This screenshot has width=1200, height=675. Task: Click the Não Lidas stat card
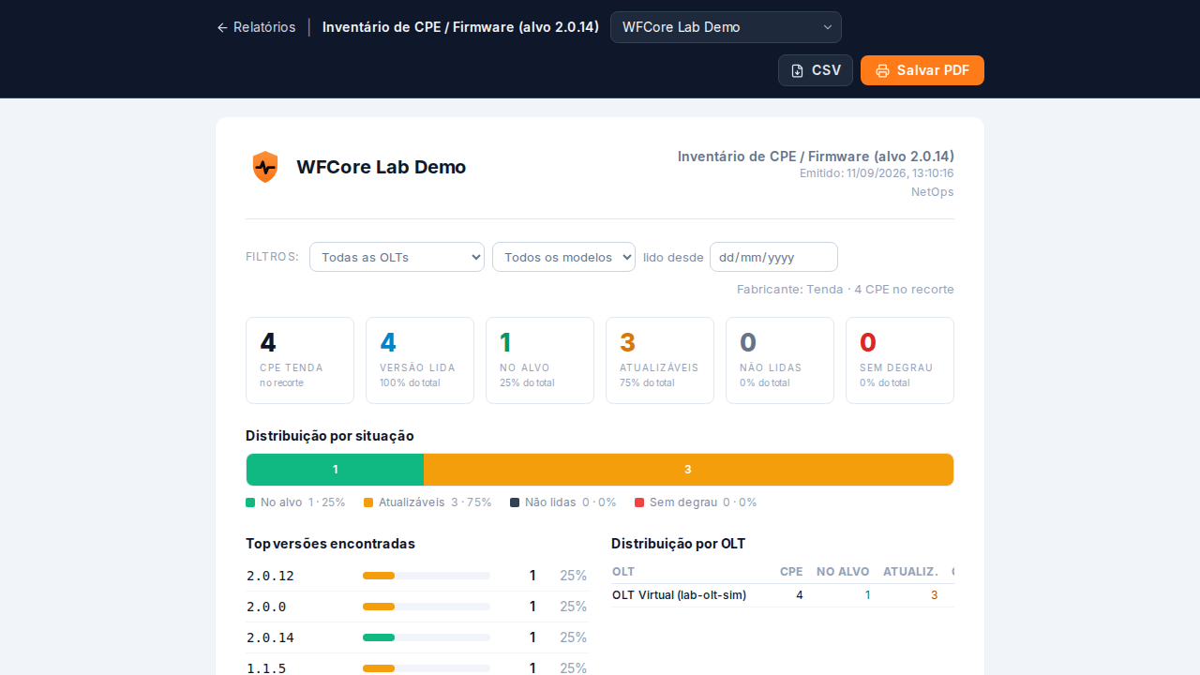[780, 360]
